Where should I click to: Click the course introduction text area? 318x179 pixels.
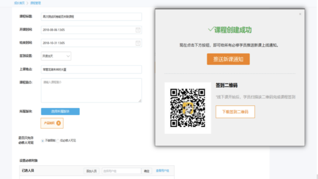point(91,90)
